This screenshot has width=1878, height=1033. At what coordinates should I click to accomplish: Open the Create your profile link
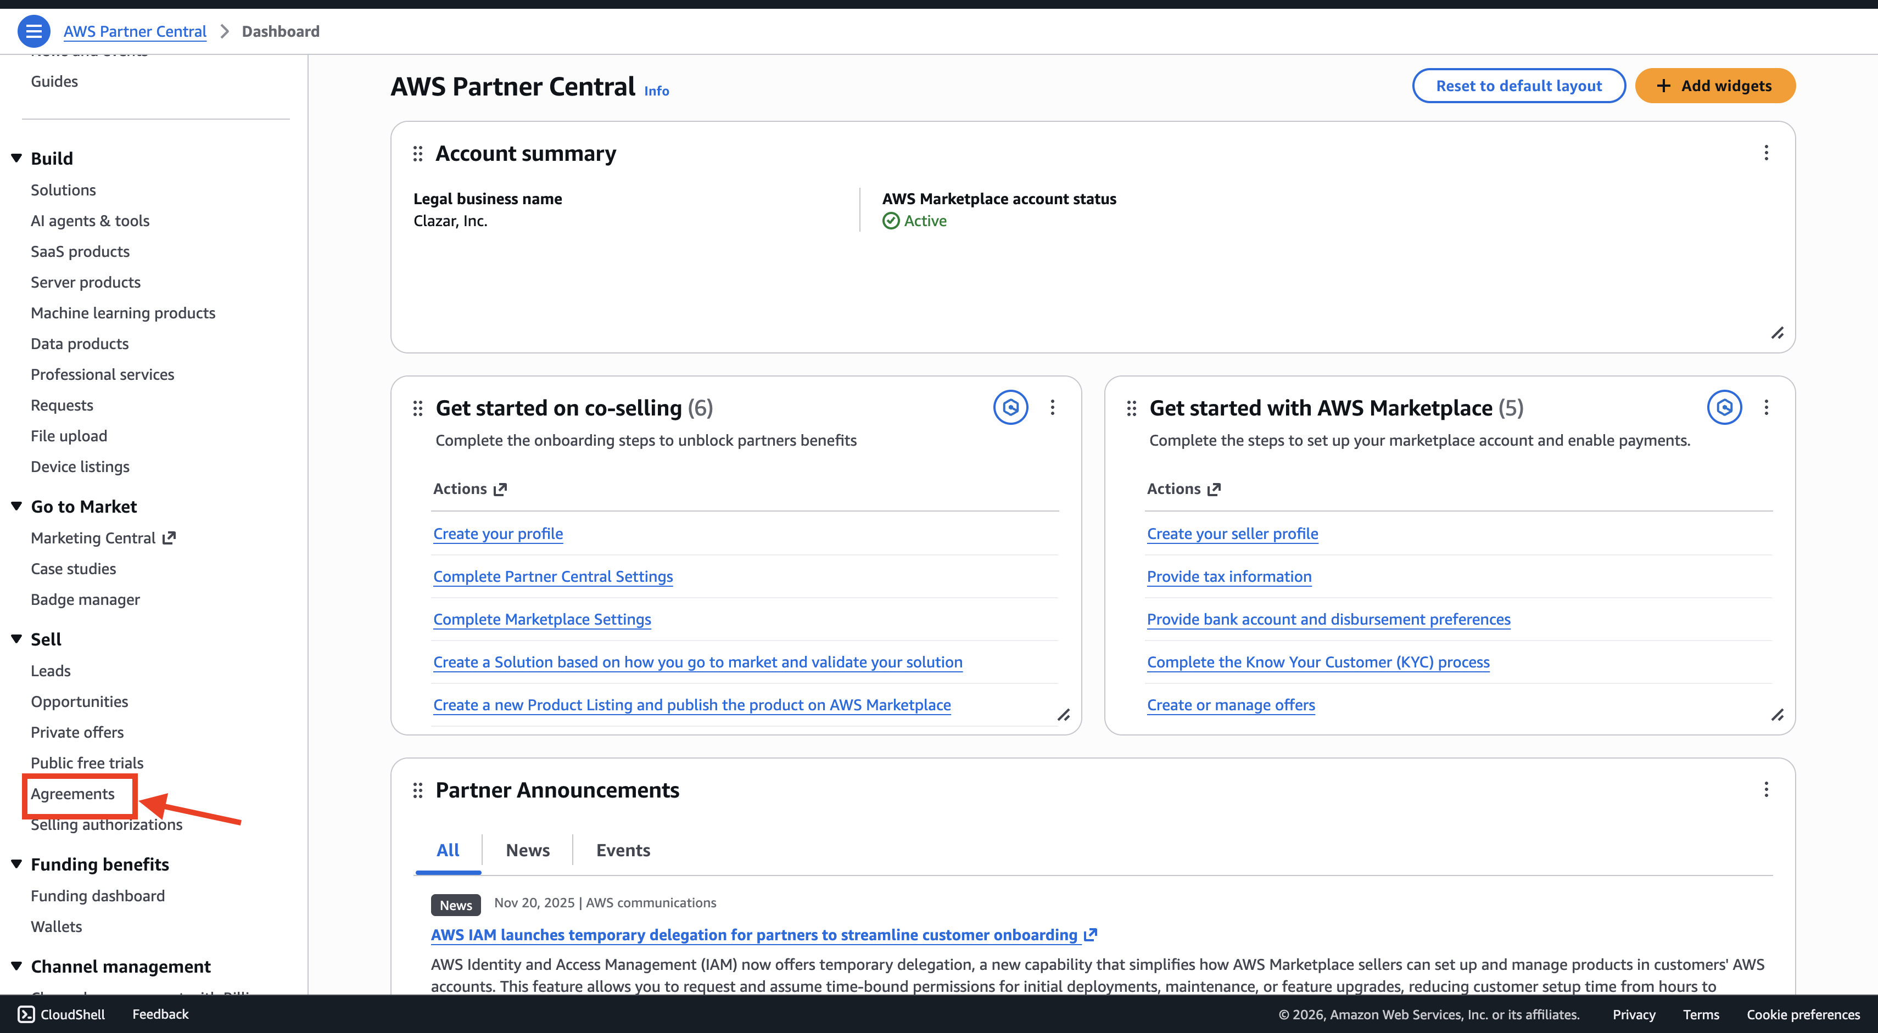click(498, 534)
